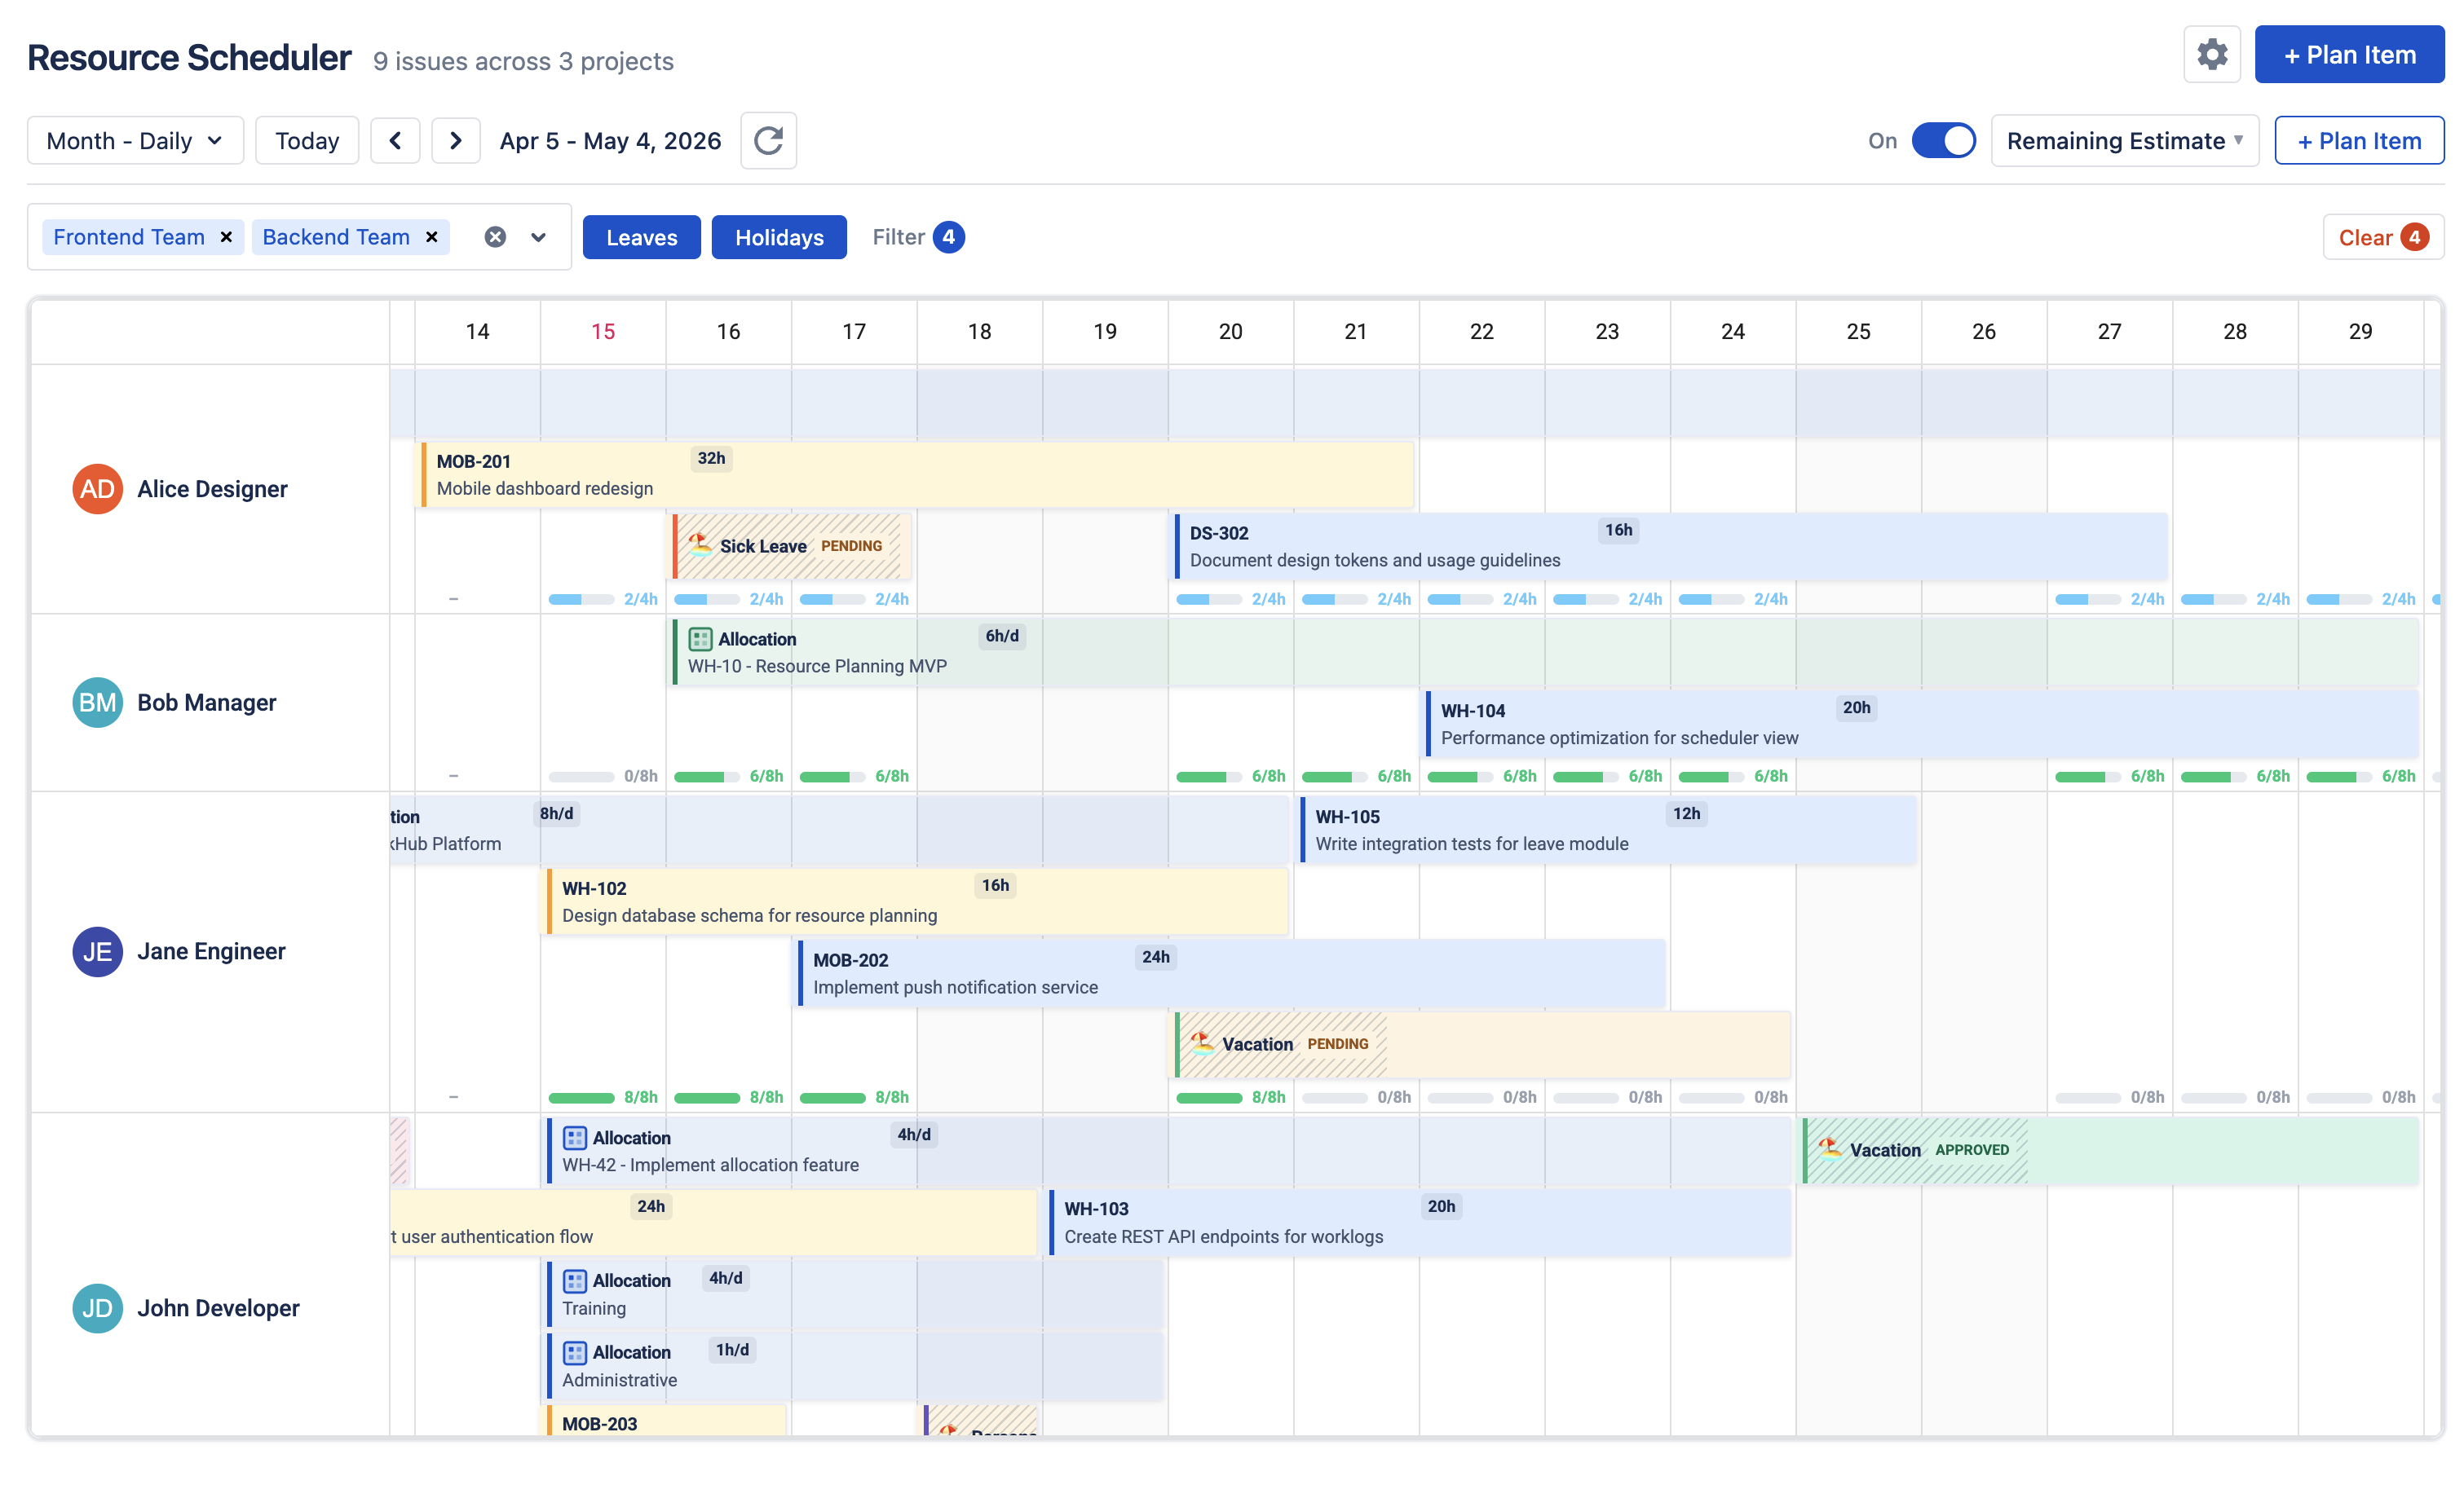The width and height of the screenshot is (2464, 1485).
Task: Open the Filter panel showing 4 filters
Action: pyautogui.click(x=914, y=237)
